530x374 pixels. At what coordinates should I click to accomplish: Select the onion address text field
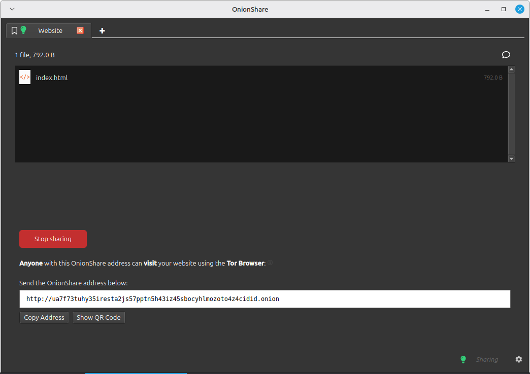click(264, 298)
